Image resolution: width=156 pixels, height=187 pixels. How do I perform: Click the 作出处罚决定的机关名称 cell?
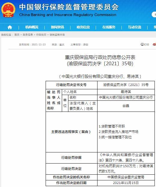pos(71,177)
